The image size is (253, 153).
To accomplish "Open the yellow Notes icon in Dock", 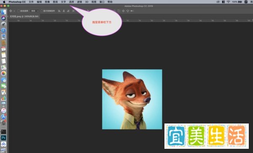I will pyautogui.click(x=3, y=55).
